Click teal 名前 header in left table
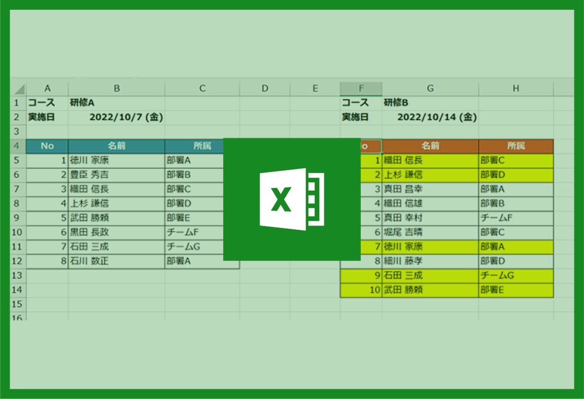 coord(117,146)
